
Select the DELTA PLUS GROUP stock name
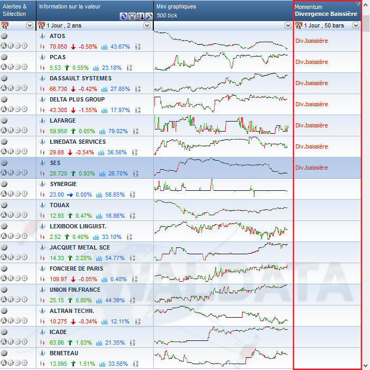[77, 99]
